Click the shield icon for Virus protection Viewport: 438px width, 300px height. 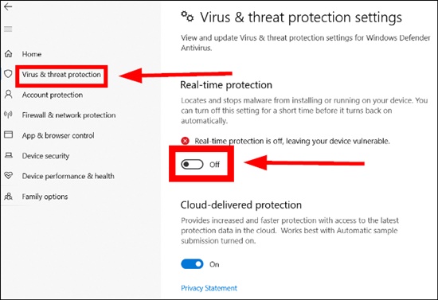point(8,74)
